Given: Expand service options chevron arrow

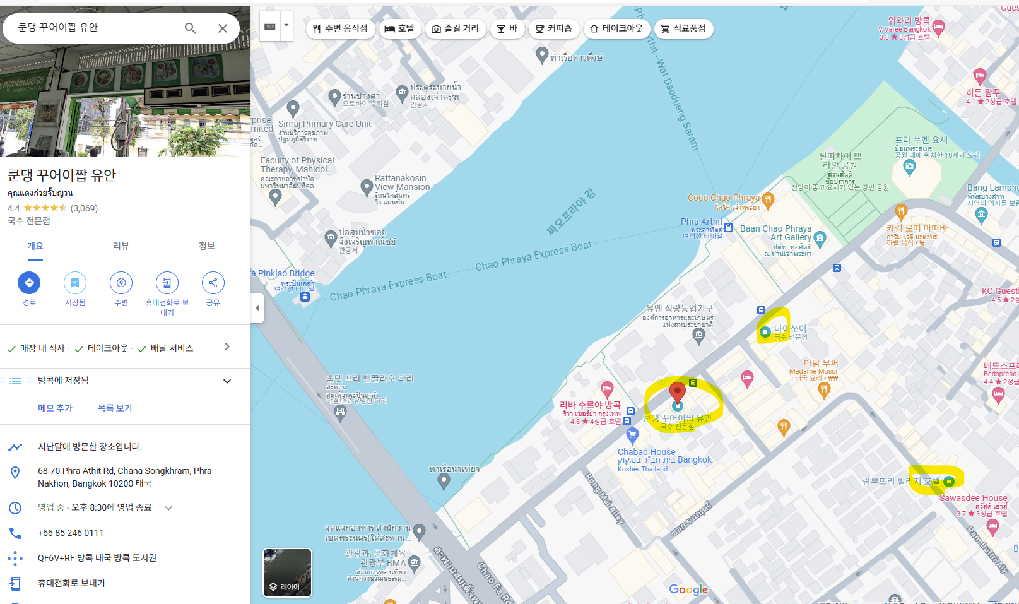Looking at the screenshot, I should [x=227, y=346].
